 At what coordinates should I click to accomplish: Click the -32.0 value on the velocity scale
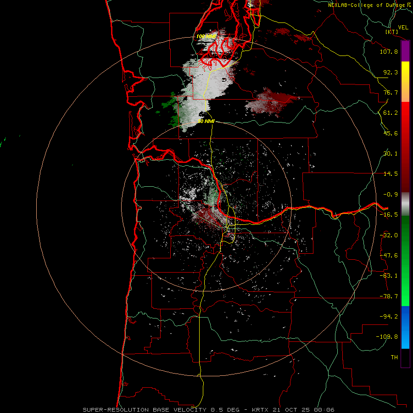coord(389,235)
